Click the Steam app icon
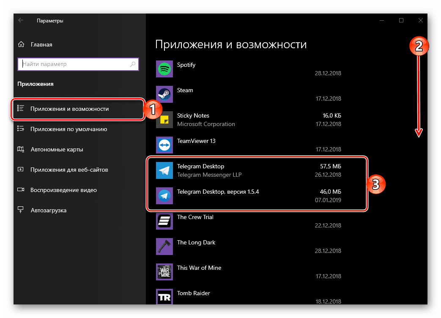 pyautogui.click(x=164, y=94)
